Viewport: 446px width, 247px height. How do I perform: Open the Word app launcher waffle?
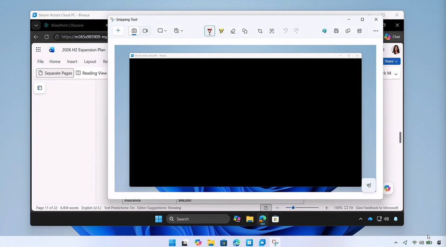pyautogui.click(x=38, y=50)
